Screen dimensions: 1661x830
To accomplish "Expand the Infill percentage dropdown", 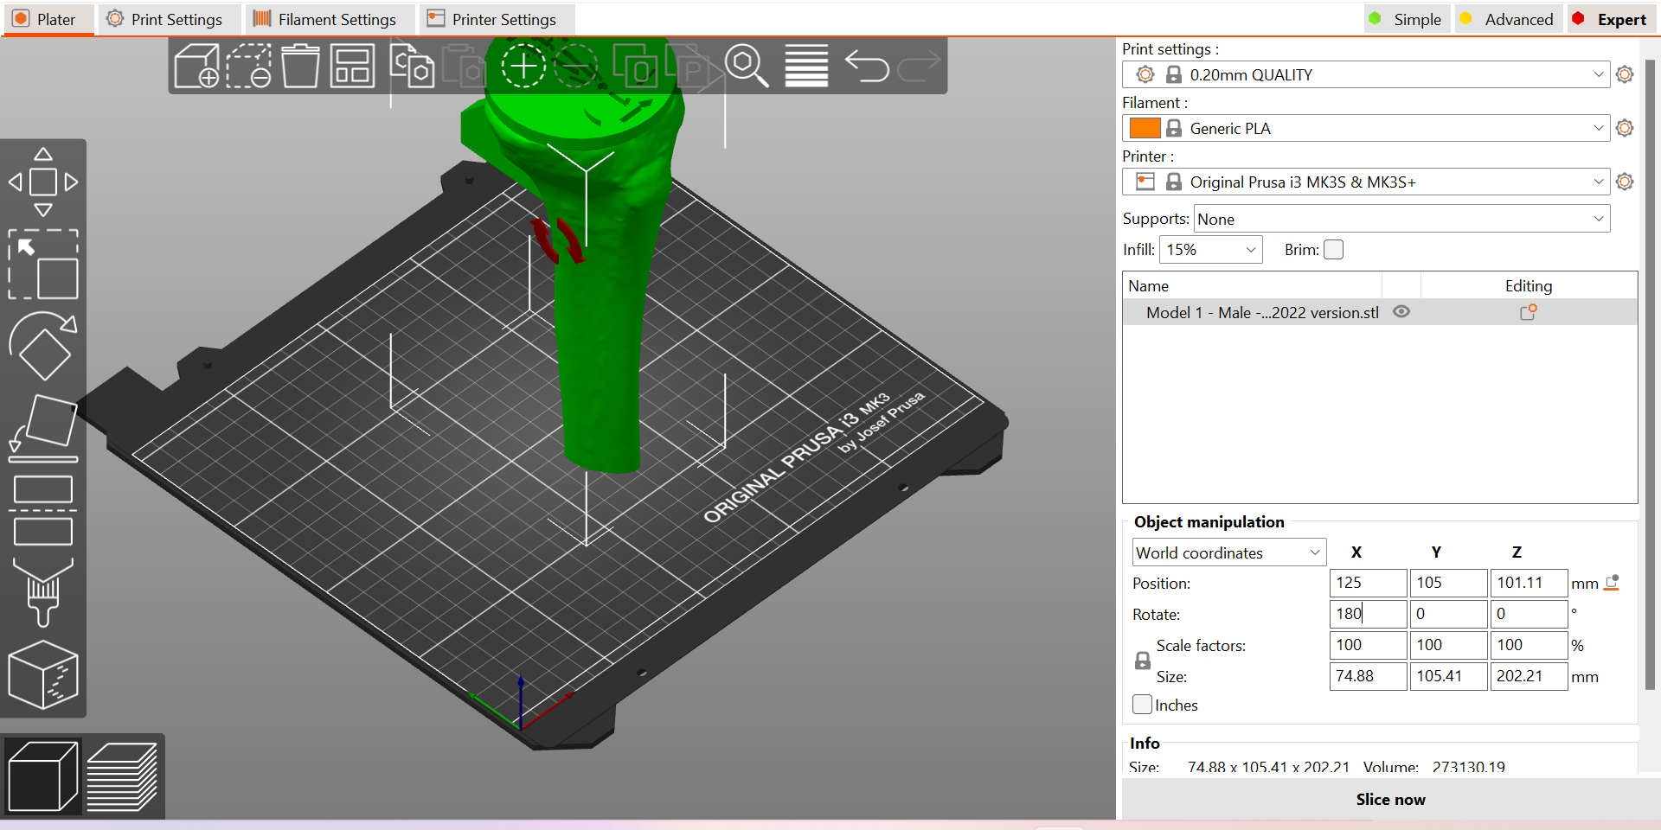I will tap(1210, 250).
